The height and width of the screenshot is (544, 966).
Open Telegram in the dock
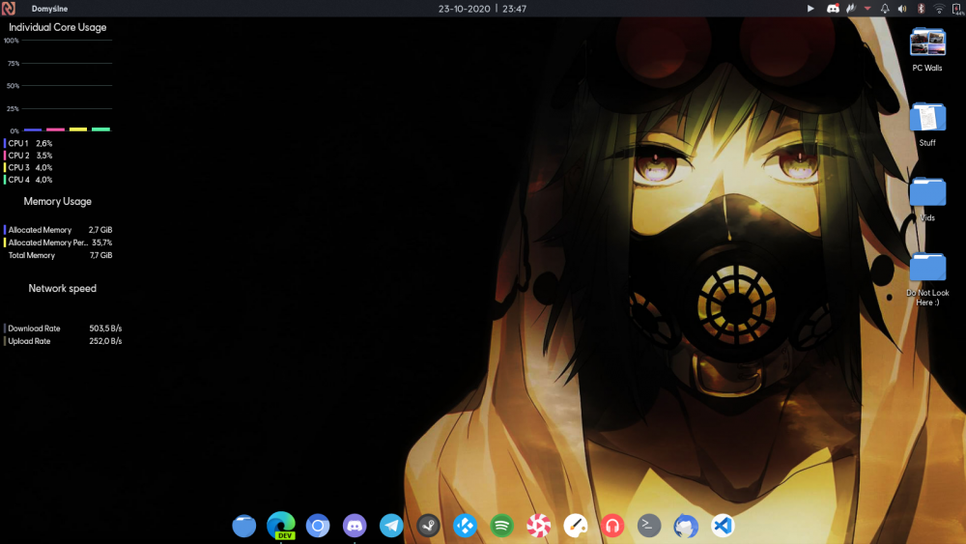pos(391,526)
